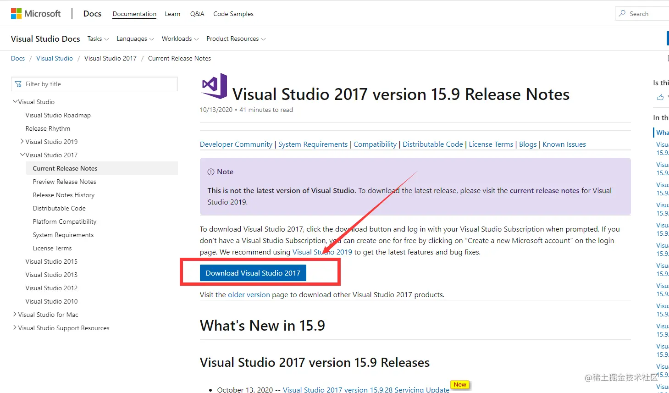Click the thumbs-up feedback icon

[x=660, y=97]
